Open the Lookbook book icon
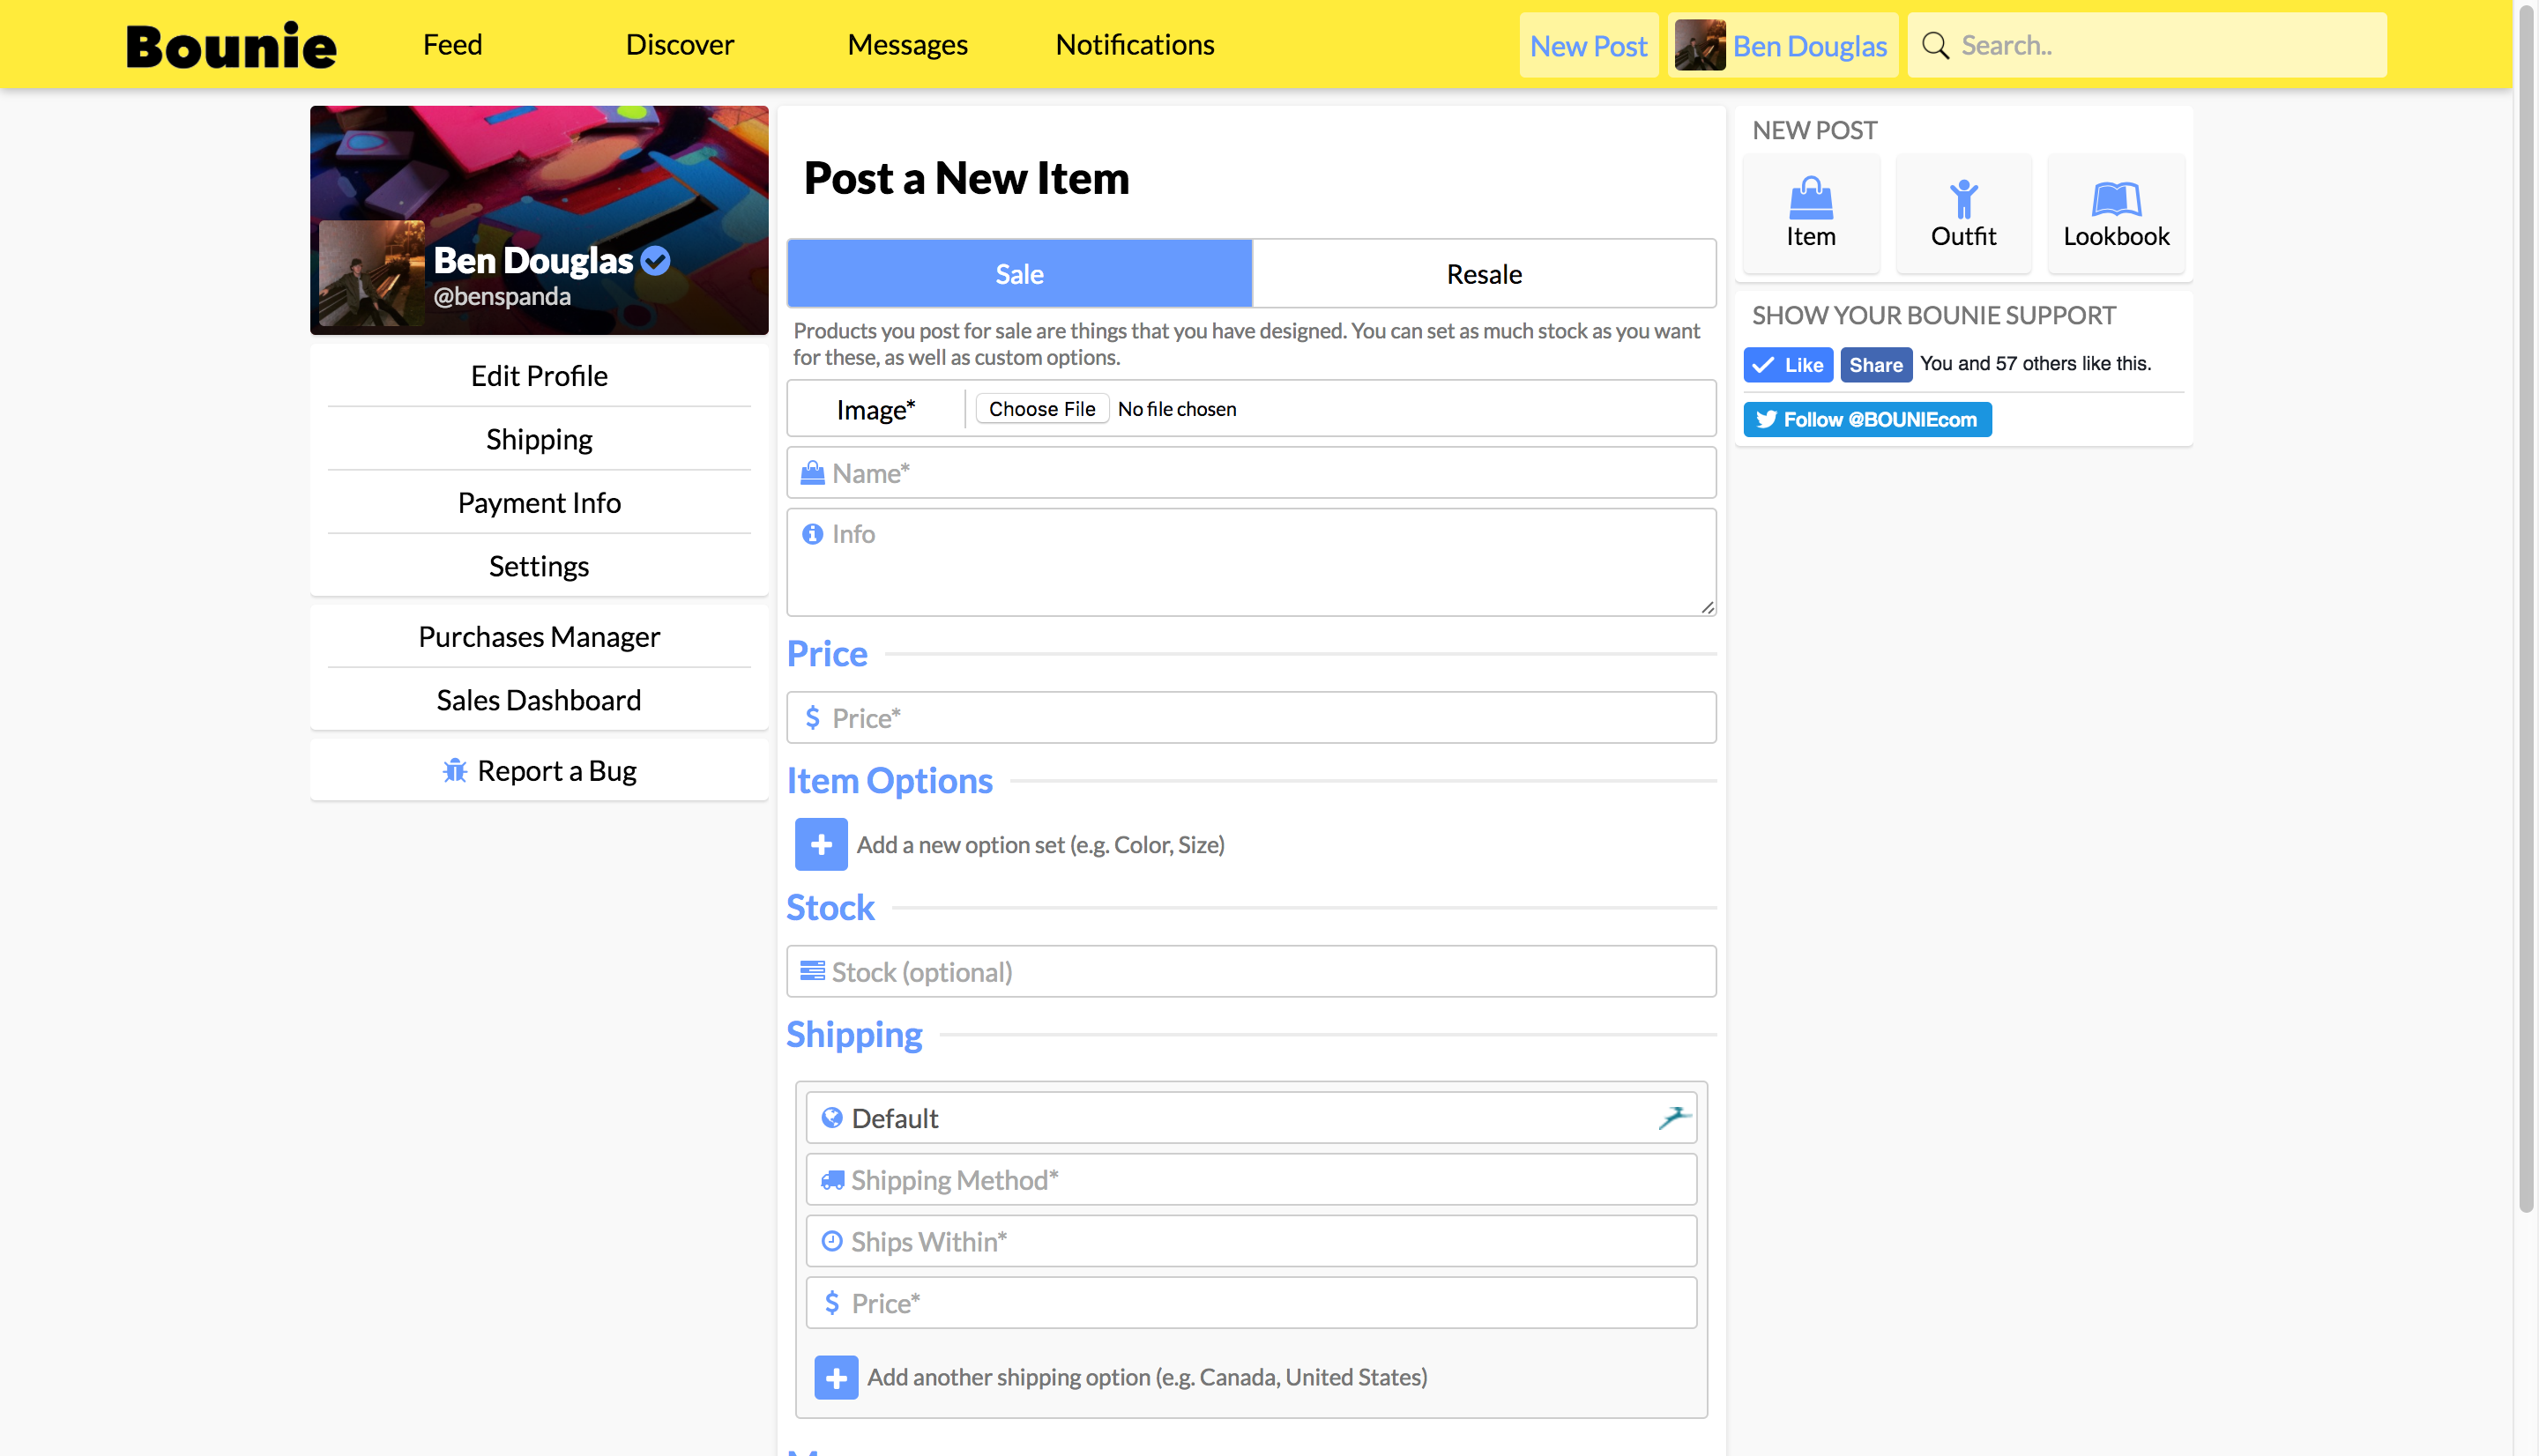Screen dimensions: 2539x1456 tap(2116, 198)
